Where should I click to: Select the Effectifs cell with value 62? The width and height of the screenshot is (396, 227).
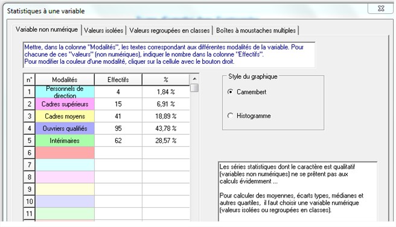118,140
